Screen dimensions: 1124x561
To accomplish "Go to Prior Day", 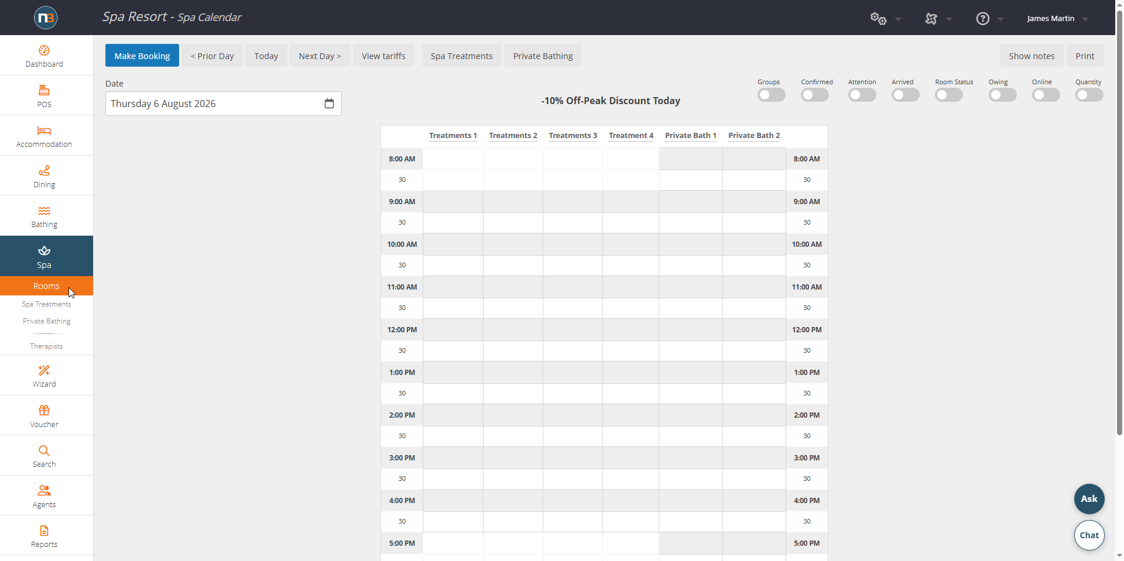I will (212, 56).
